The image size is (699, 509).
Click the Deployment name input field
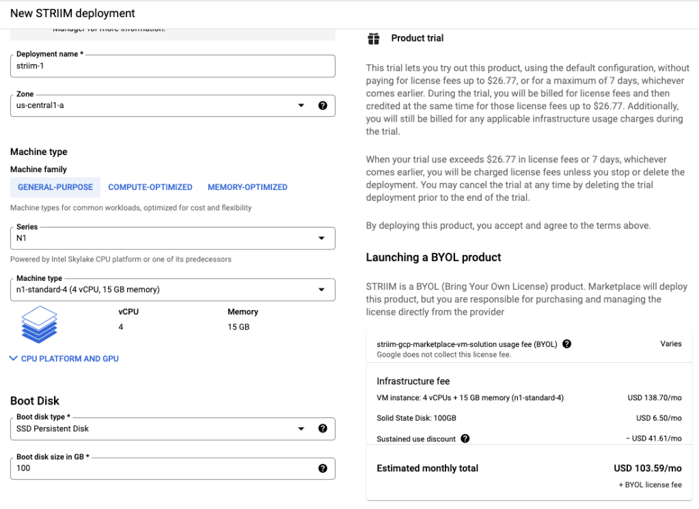172,66
